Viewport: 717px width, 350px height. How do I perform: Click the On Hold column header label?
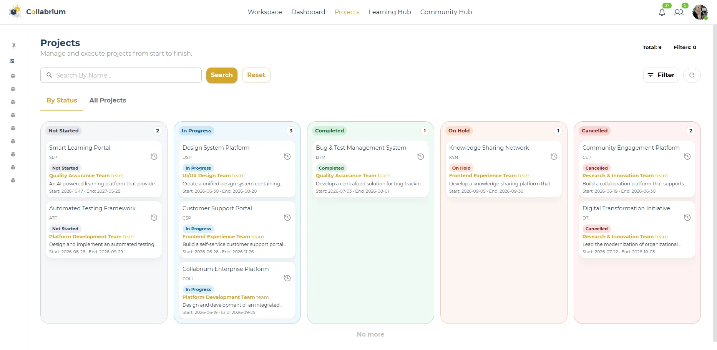point(459,131)
